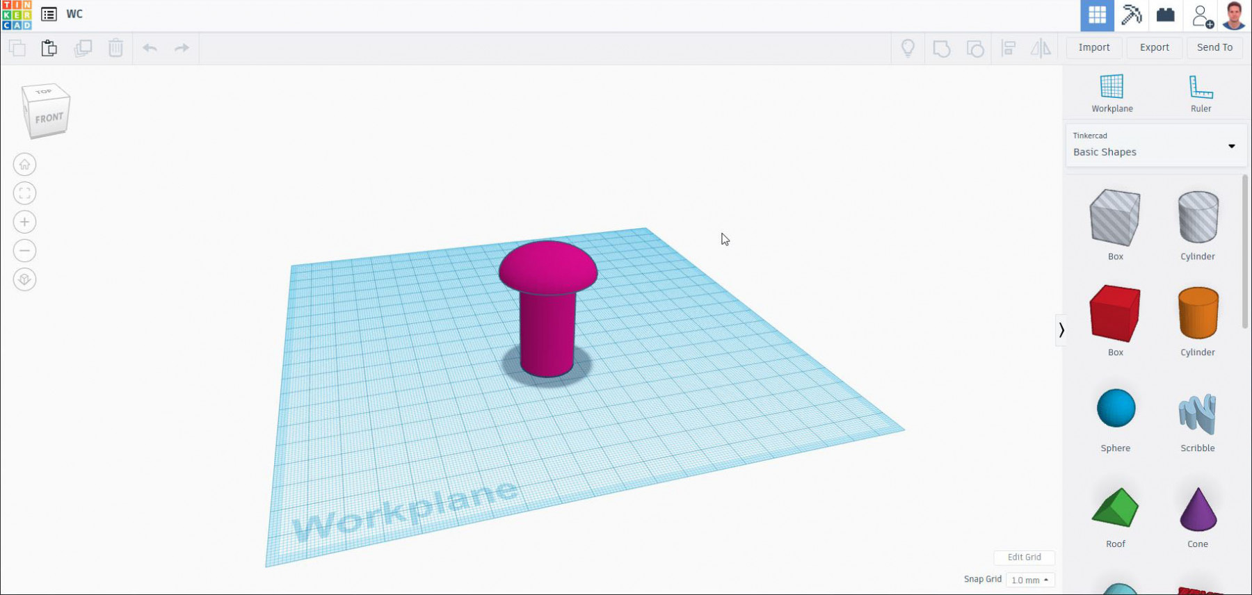Open the Blocks mode brick icon

pyautogui.click(x=1166, y=15)
